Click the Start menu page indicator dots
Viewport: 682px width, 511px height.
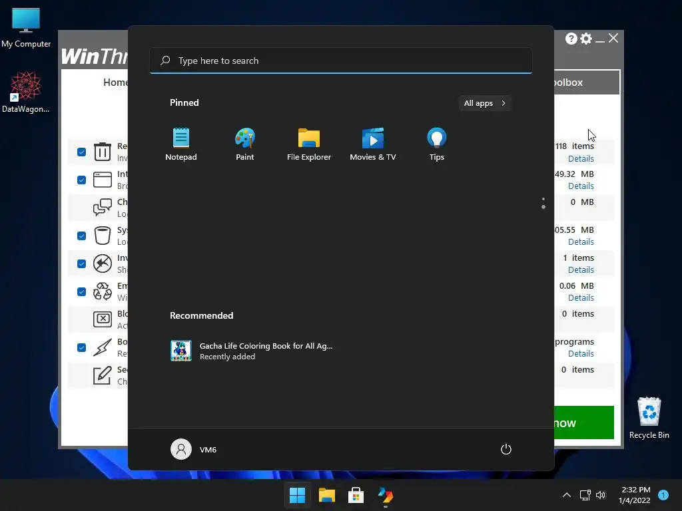pyautogui.click(x=543, y=204)
